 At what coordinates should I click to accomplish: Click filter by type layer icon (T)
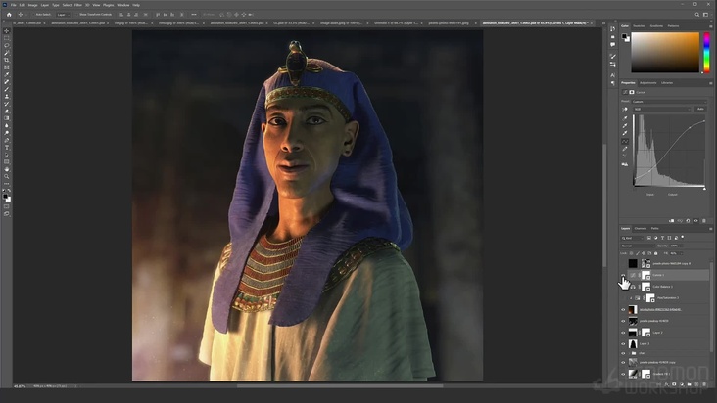(662, 238)
